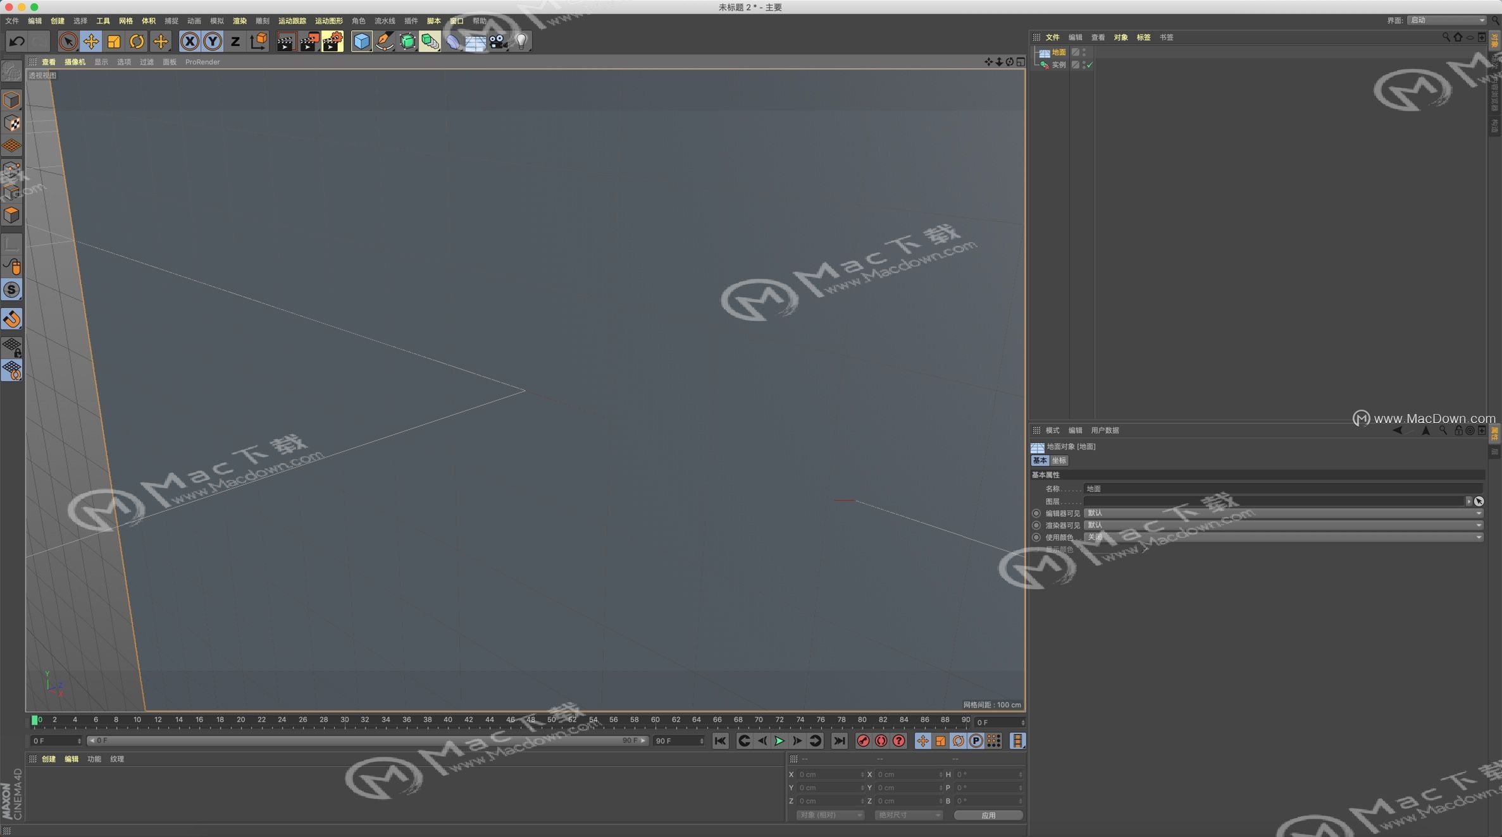Open 绝对尺寸 size mode dropdown
Image resolution: width=1502 pixels, height=837 pixels.
909,816
